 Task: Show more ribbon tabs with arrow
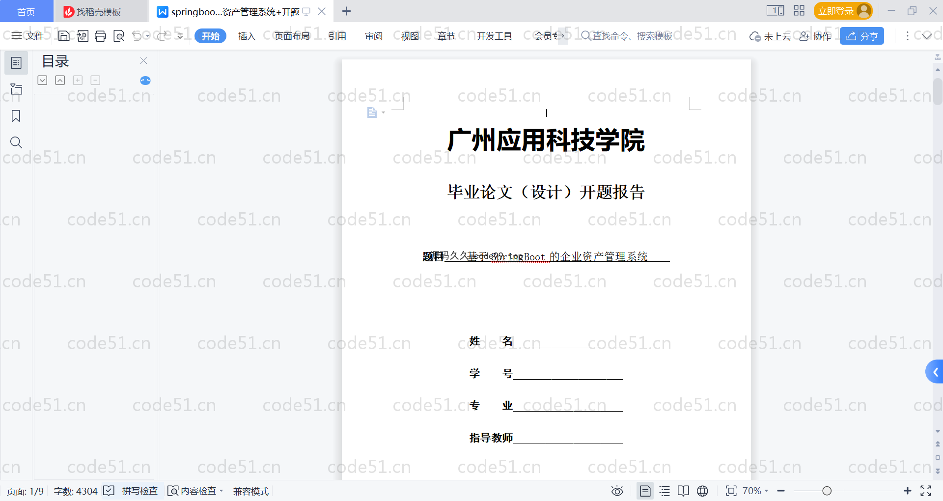click(563, 36)
